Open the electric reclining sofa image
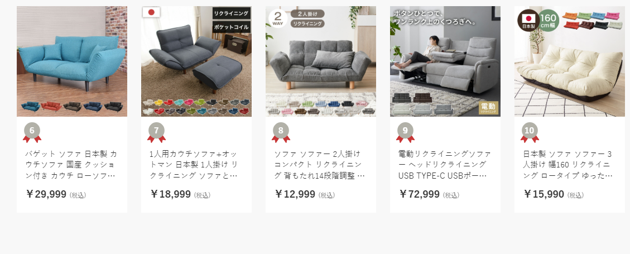 [445, 61]
